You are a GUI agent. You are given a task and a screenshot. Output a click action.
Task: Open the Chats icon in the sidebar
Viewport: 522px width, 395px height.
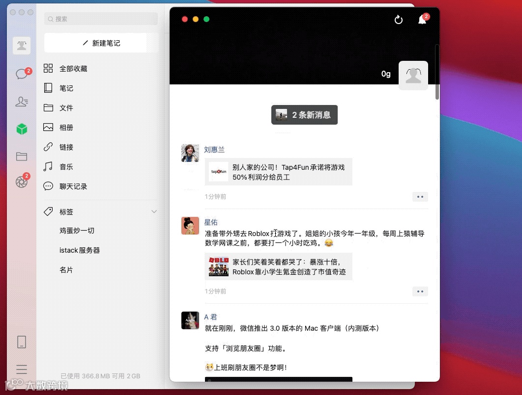[22, 74]
